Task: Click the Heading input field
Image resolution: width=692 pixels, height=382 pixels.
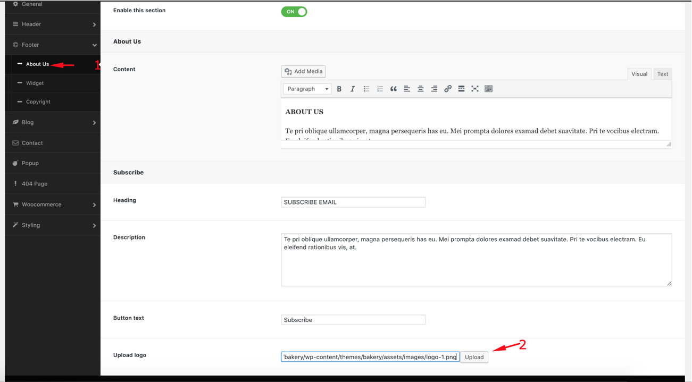Action: 353,202
